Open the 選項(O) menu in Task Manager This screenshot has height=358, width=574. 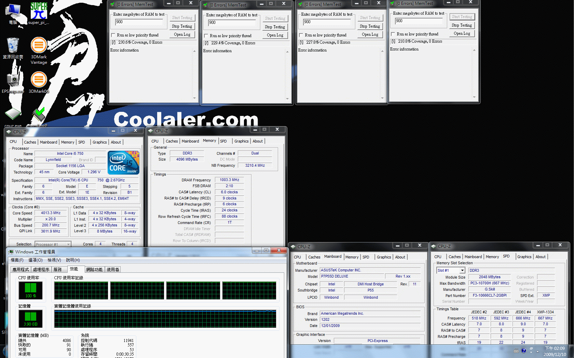coord(36,260)
